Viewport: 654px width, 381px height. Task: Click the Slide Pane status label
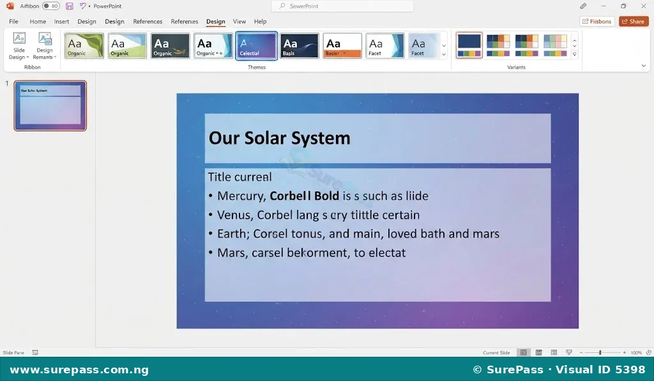pos(13,353)
